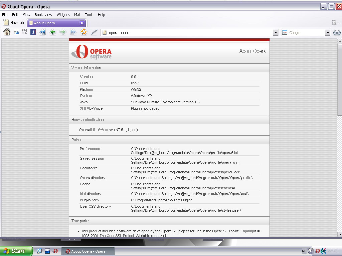Viewport: 342px width, 256px height.
Task: Open the Help menu
Action: point(102,15)
